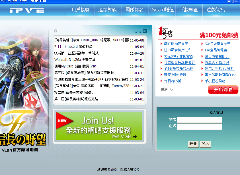Open the 李宁运动鞋直降￥220 link
Screen dimensions: 240x175
pyautogui.click(x=221, y=75)
